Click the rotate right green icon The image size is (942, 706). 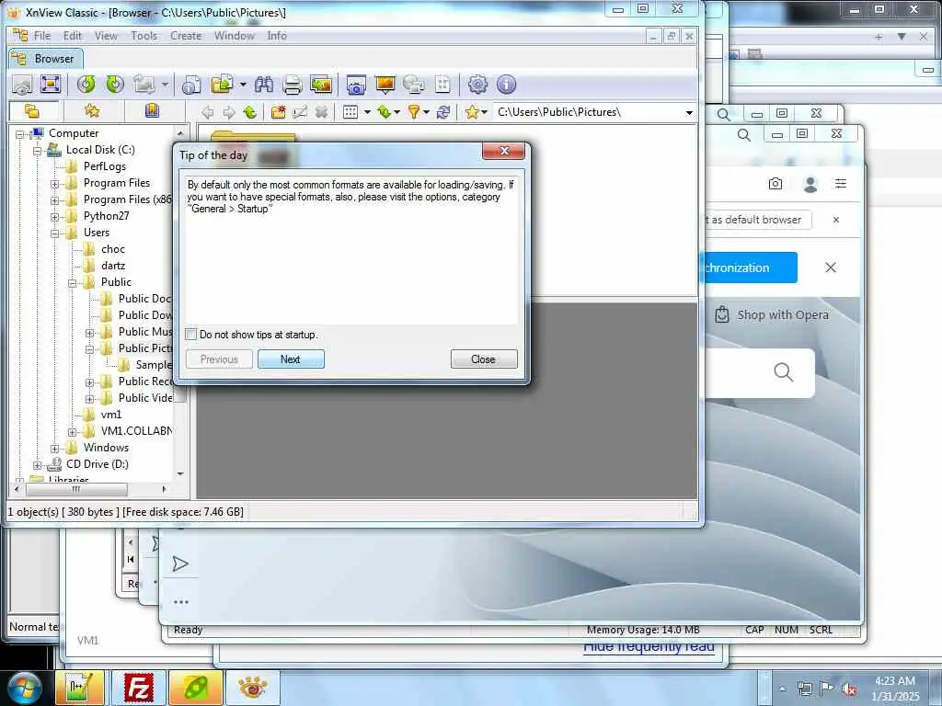(x=115, y=85)
